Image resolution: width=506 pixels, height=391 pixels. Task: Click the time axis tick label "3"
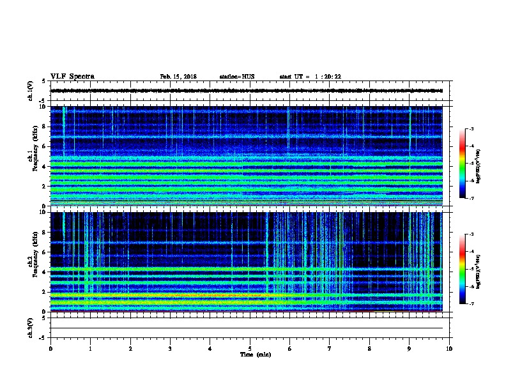point(170,348)
